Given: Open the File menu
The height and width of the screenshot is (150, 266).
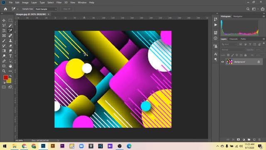Looking at the screenshot, I should [x=11, y=2].
